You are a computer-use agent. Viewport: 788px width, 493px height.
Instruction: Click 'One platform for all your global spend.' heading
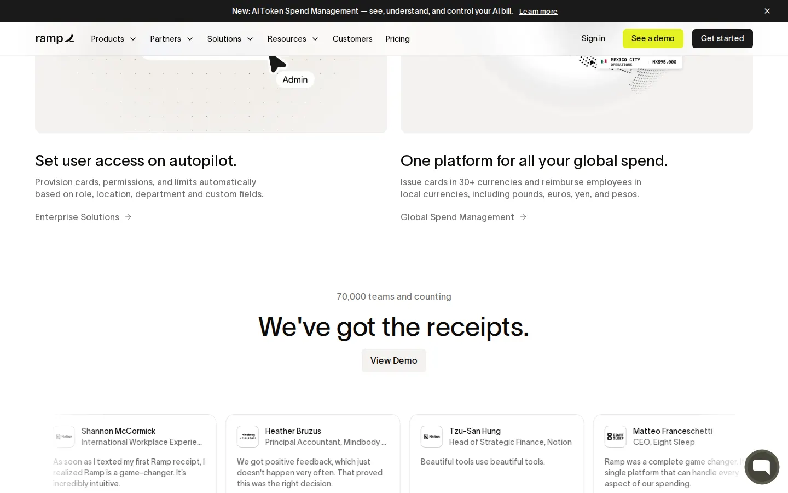534,160
